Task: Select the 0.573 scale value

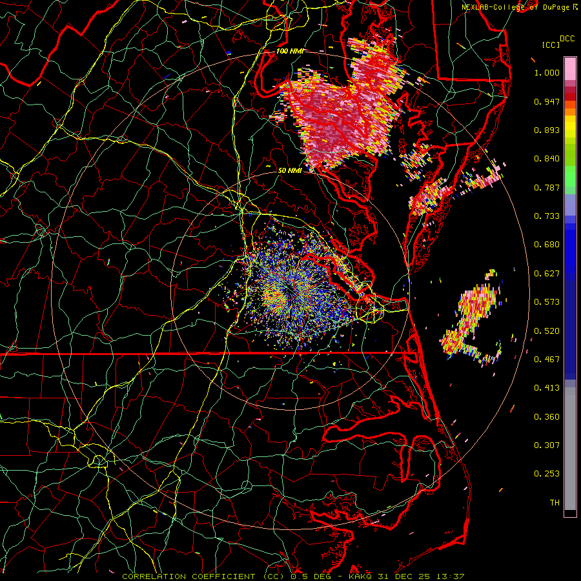Action: click(547, 302)
